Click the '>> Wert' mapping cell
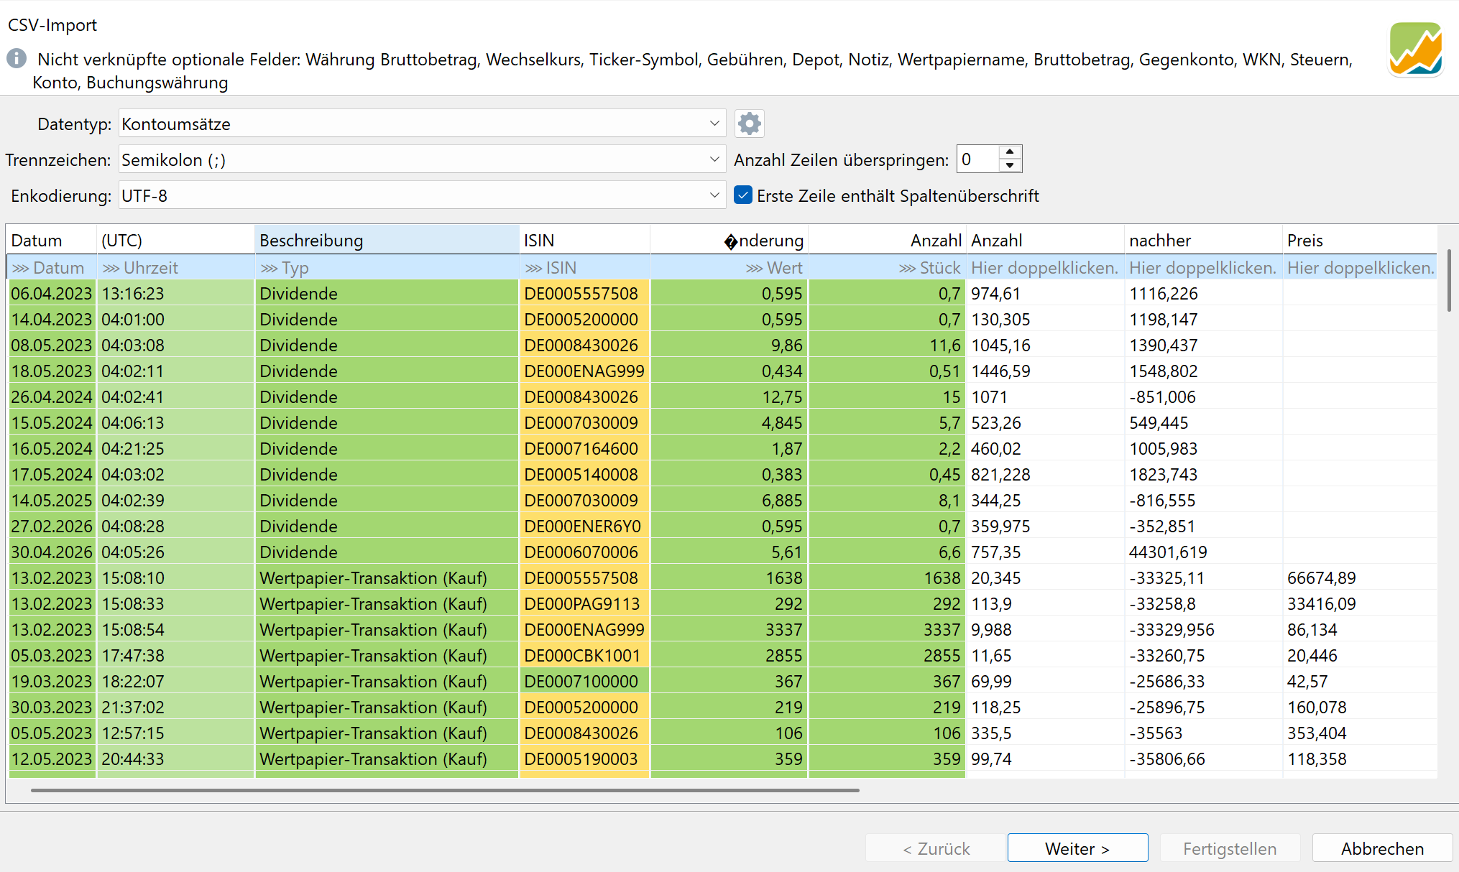The width and height of the screenshot is (1459, 872). [729, 268]
